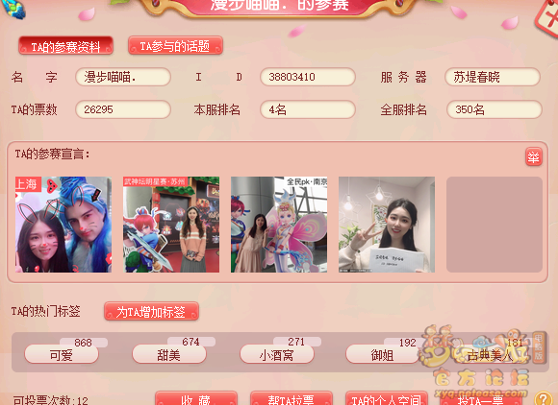The image size is (558, 405).
Task: Switch to TA的参赛资料 tab
Action: pyautogui.click(x=65, y=46)
